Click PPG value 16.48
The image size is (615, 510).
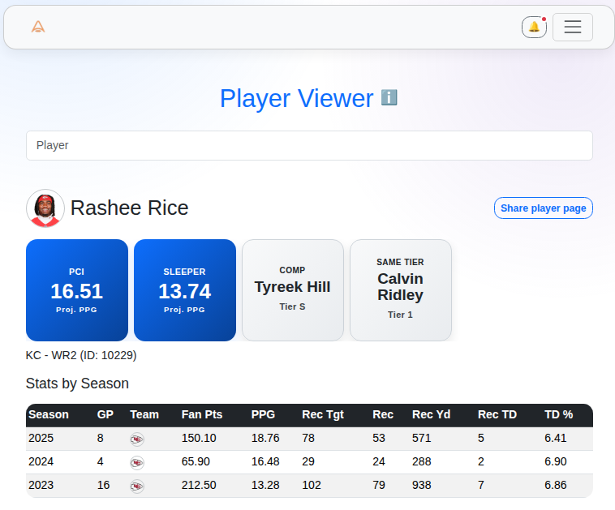pyautogui.click(x=265, y=461)
